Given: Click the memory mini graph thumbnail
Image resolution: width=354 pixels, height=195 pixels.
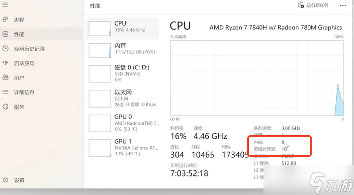Looking at the screenshot, I should 100,51.
